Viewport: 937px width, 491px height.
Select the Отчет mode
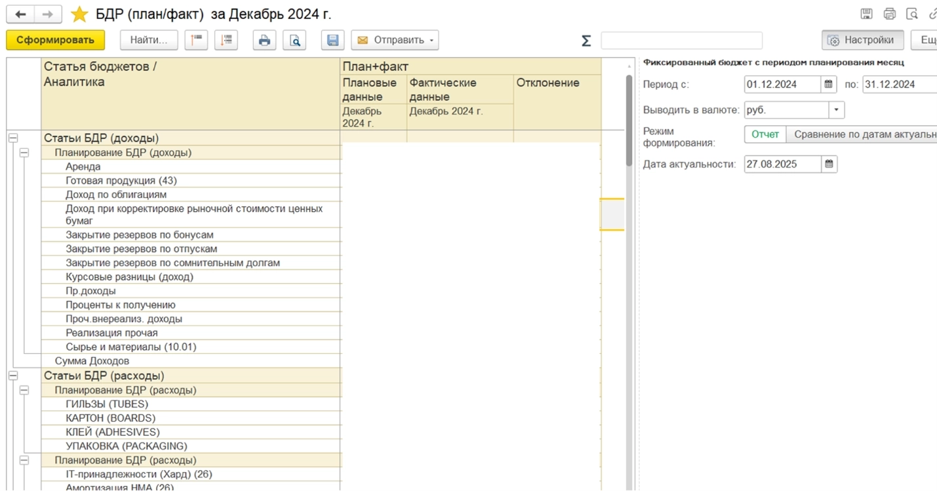pos(765,134)
